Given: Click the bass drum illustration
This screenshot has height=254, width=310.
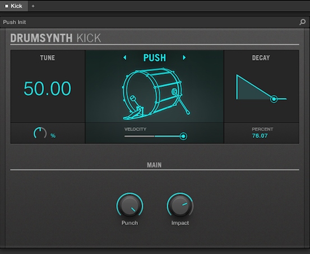Looking at the screenshot, I should coord(155,94).
